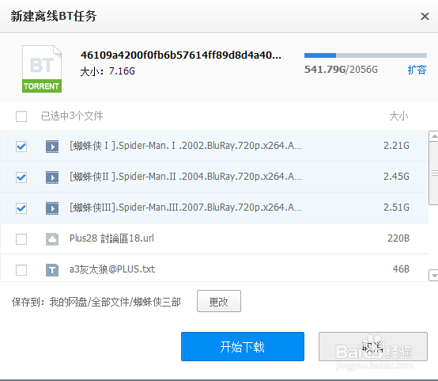This screenshot has width=438, height=381.
Task: Start download with 开始下载 button
Action: (243, 347)
